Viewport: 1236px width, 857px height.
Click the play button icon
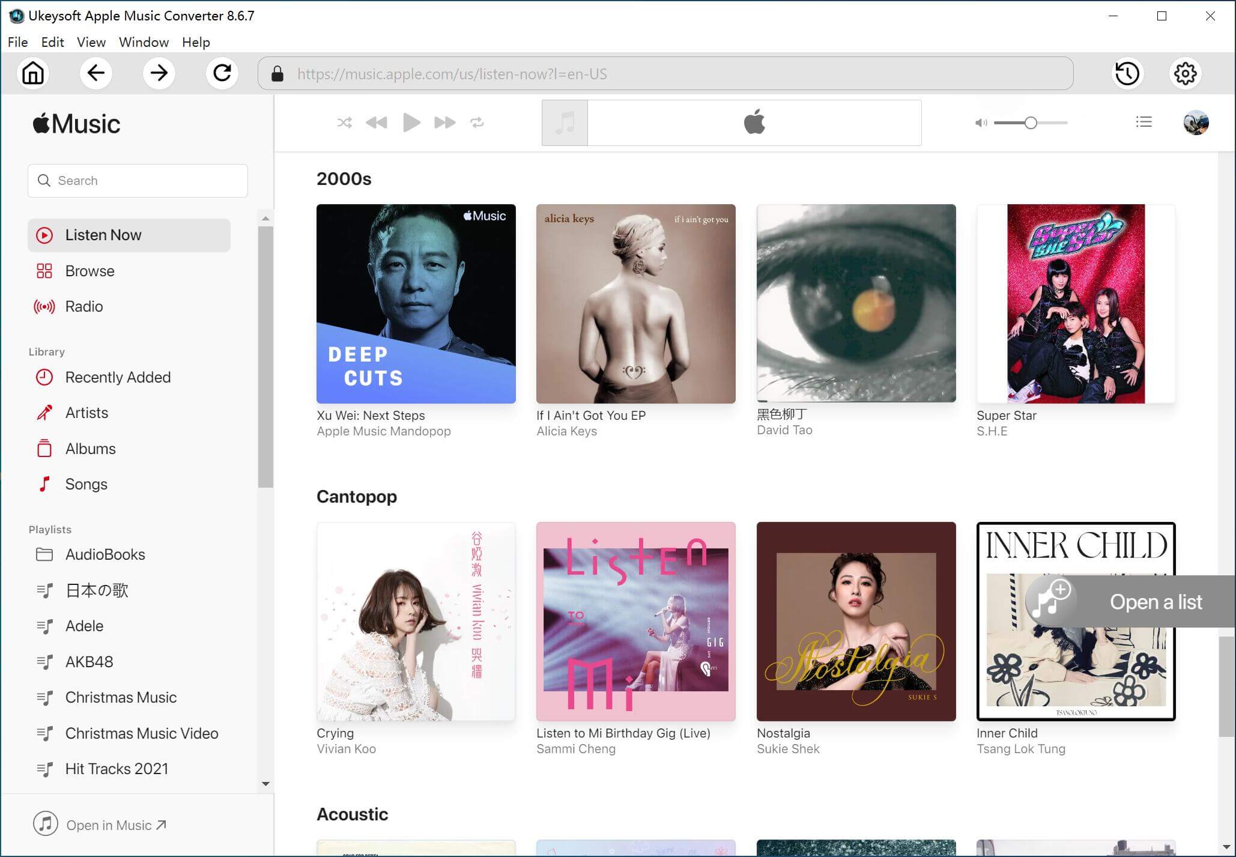tap(410, 122)
